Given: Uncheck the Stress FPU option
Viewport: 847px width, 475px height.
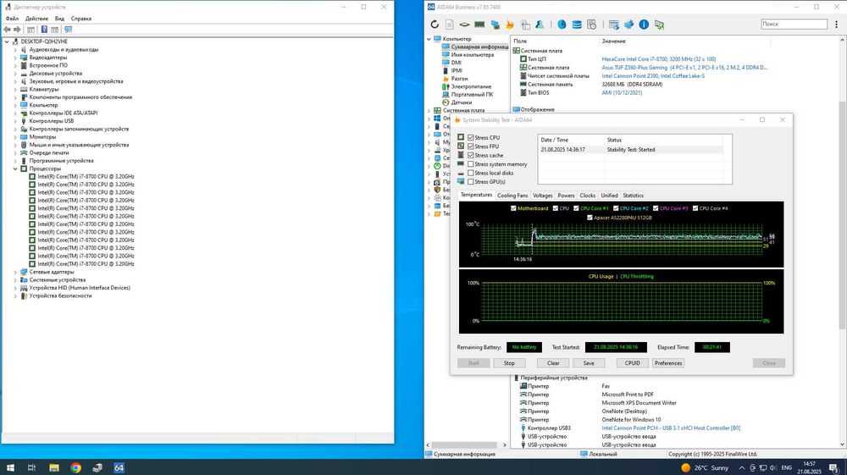Looking at the screenshot, I should click(x=471, y=146).
